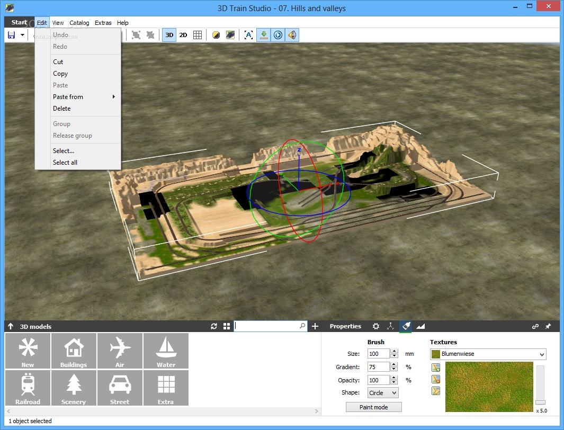Viewport: 564px width, 430px height.
Task: Click the plus add-model icon
Action: pos(315,326)
